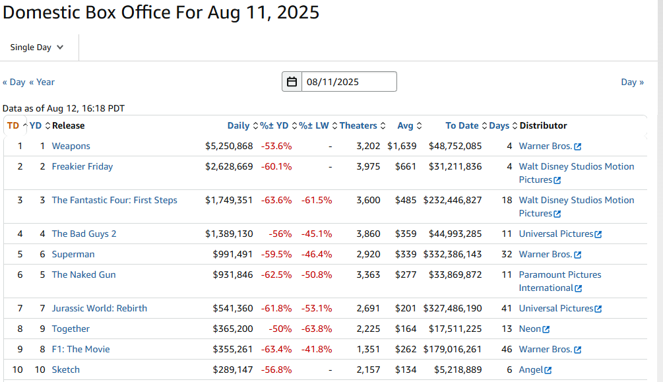The width and height of the screenshot is (663, 382).
Task: Sort table by To Date column
Action: point(466,125)
